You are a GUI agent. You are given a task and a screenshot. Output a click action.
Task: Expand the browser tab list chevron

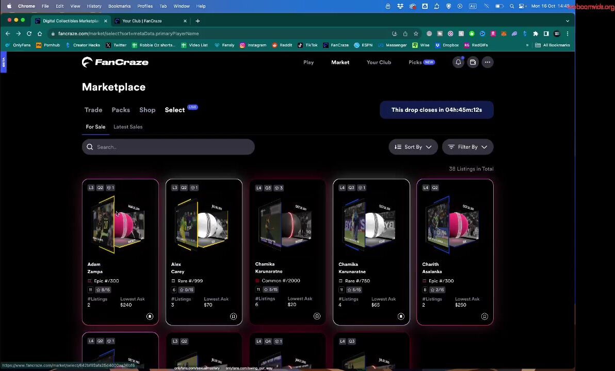tap(568, 21)
